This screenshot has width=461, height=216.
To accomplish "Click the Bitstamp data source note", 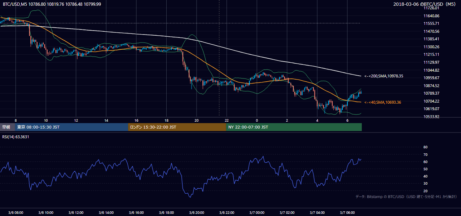I will (406, 197).
